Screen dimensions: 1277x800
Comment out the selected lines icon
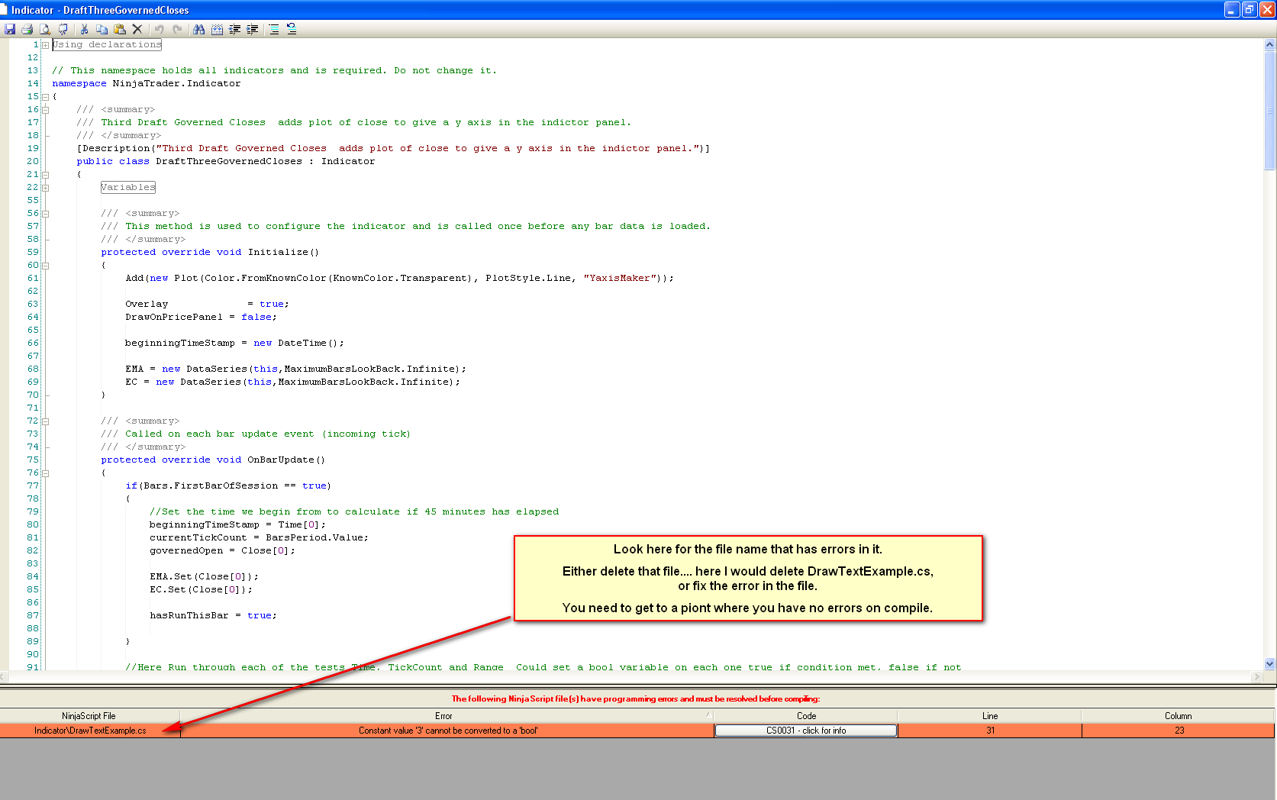coord(273,29)
